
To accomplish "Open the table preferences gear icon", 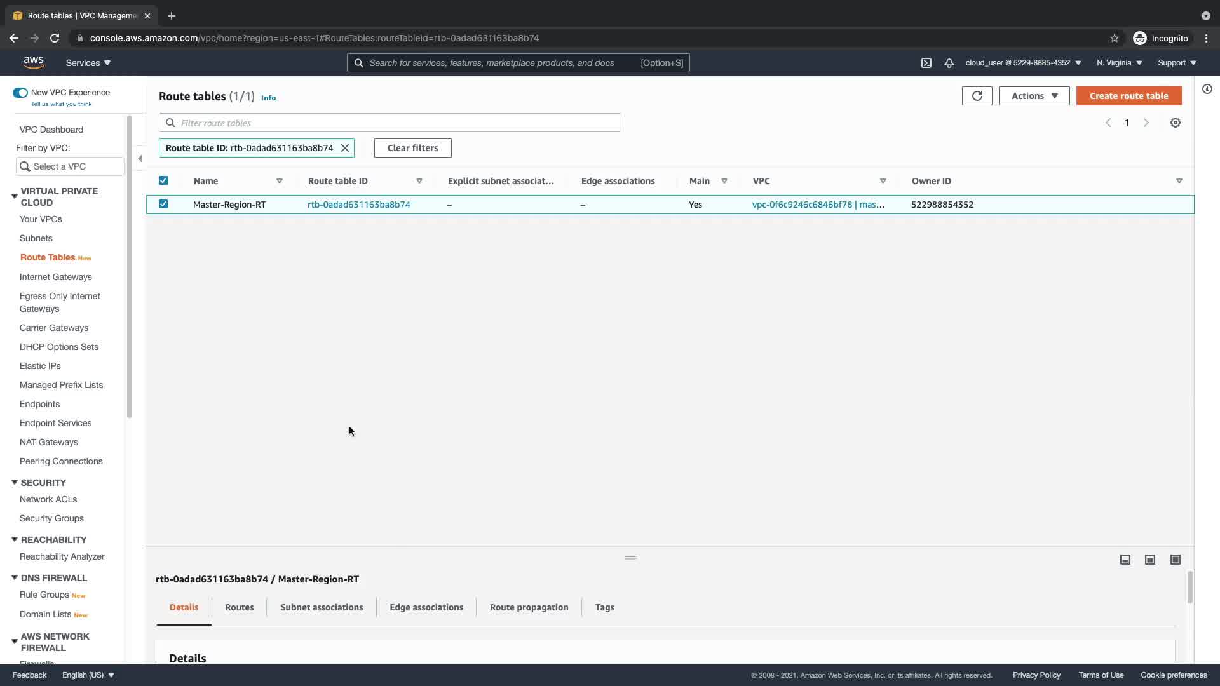I will [x=1175, y=123].
